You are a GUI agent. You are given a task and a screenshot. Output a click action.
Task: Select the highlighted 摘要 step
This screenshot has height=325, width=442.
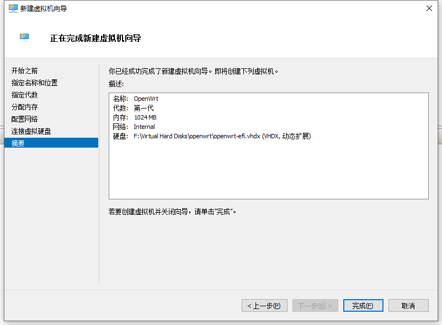pyautogui.click(x=18, y=143)
